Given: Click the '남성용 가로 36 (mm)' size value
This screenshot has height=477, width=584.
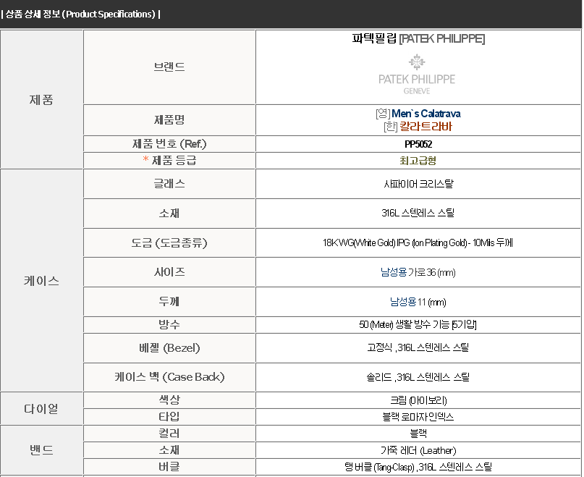Looking at the screenshot, I should click(x=418, y=272).
